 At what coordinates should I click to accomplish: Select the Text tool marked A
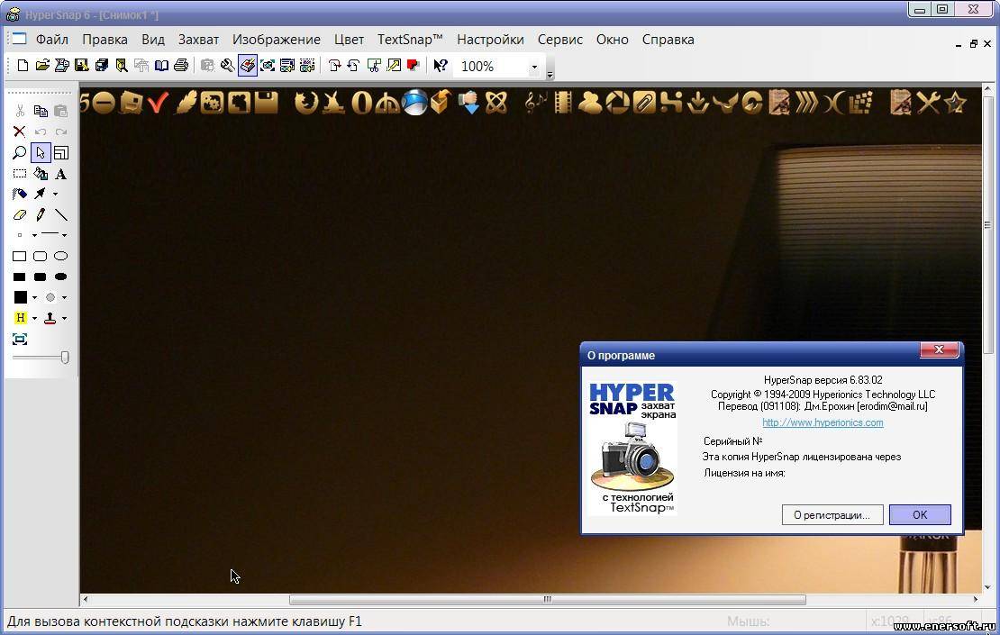(x=60, y=174)
